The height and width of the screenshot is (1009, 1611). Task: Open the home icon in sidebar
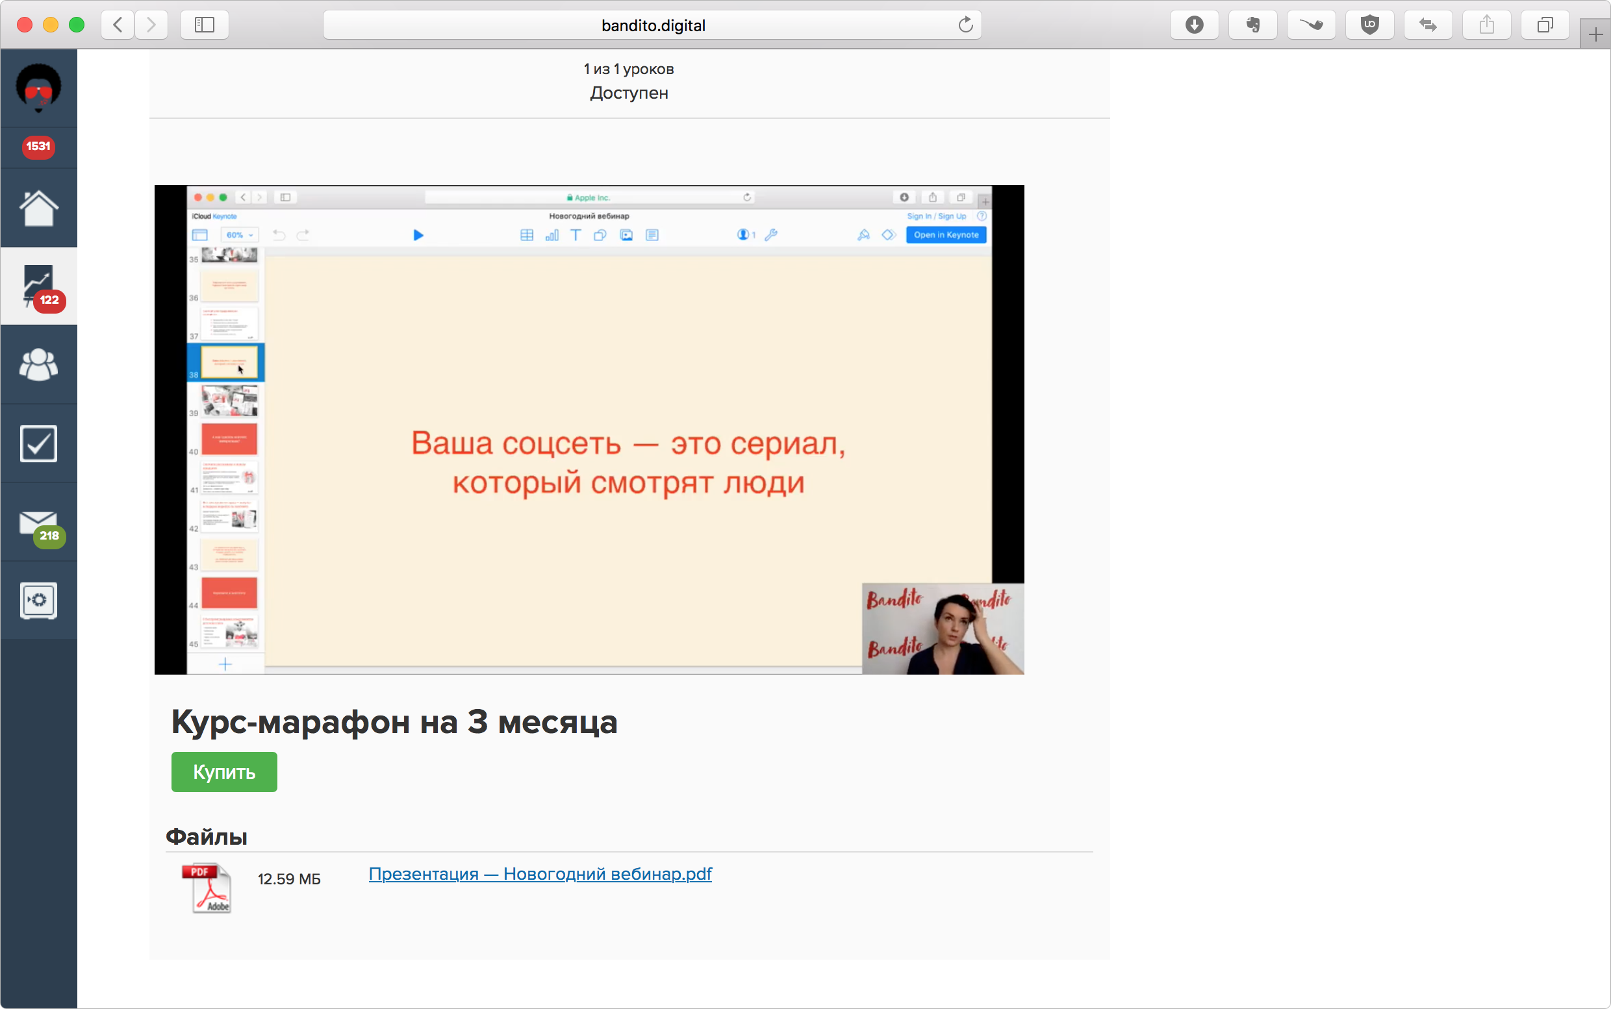click(x=39, y=208)
